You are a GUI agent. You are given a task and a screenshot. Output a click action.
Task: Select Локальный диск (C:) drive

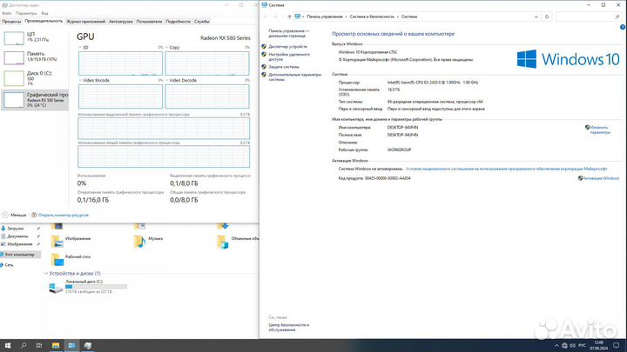coord(88,287)
